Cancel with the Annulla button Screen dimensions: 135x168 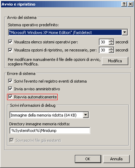(116, 159)
